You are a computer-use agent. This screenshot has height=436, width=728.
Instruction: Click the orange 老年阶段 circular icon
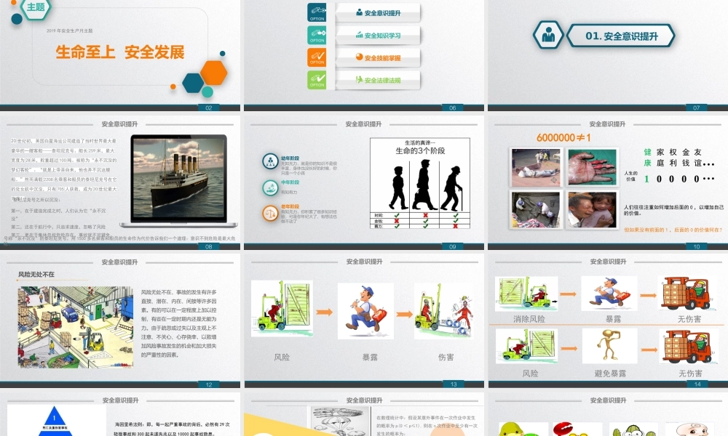click(x=270, y=214)
